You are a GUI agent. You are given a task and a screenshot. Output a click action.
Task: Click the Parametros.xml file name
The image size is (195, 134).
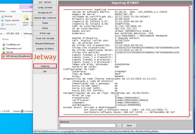(x=14, y=48)
